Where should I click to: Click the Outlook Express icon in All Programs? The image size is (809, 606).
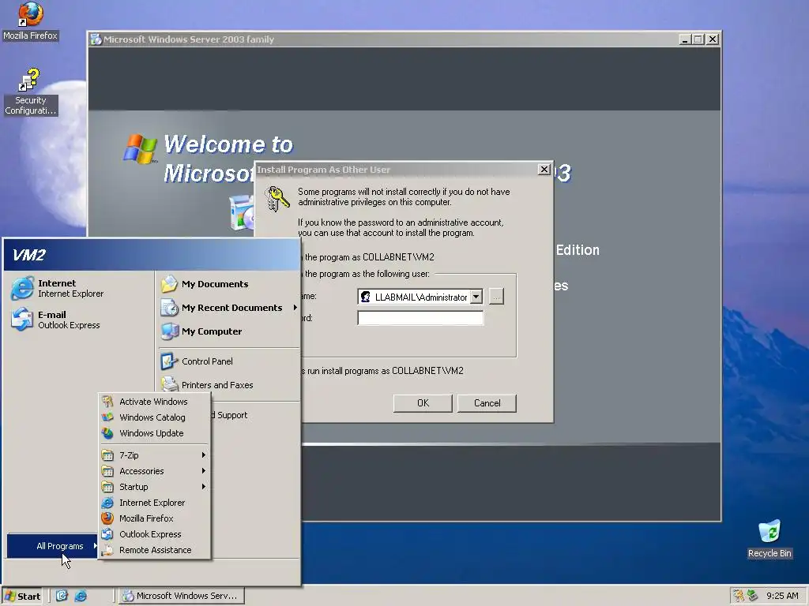pos(107,534)
